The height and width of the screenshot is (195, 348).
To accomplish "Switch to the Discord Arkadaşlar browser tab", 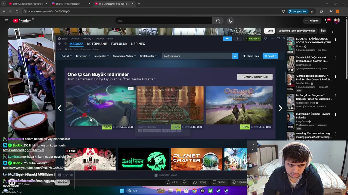I will coord(71,4).
